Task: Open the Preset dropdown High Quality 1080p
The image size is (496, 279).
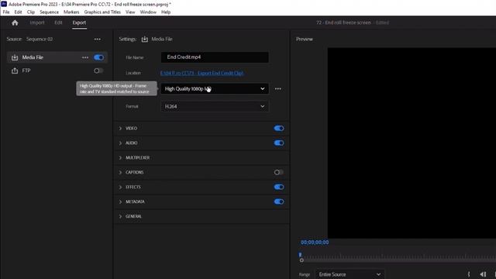Action: click(215, 89)
